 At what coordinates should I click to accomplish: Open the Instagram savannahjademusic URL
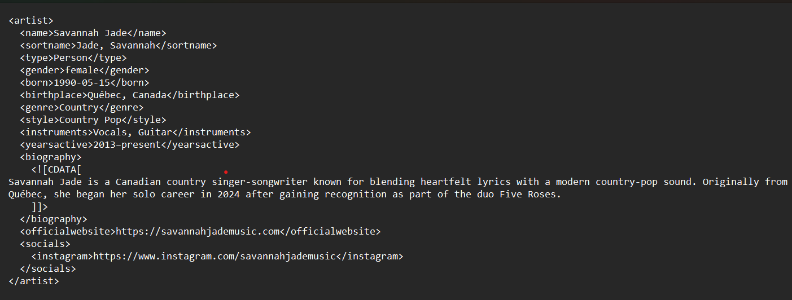coord(215,257)
